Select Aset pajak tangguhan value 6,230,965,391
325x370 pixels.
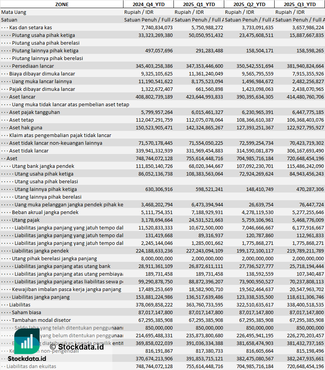[258, 112]
